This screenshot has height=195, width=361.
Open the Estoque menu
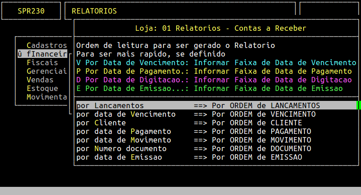pos(42,88)
